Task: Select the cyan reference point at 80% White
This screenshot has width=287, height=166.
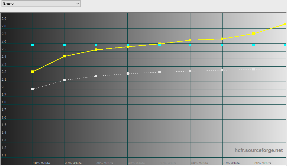Action: pyautogui.click(x=254, y=45)
